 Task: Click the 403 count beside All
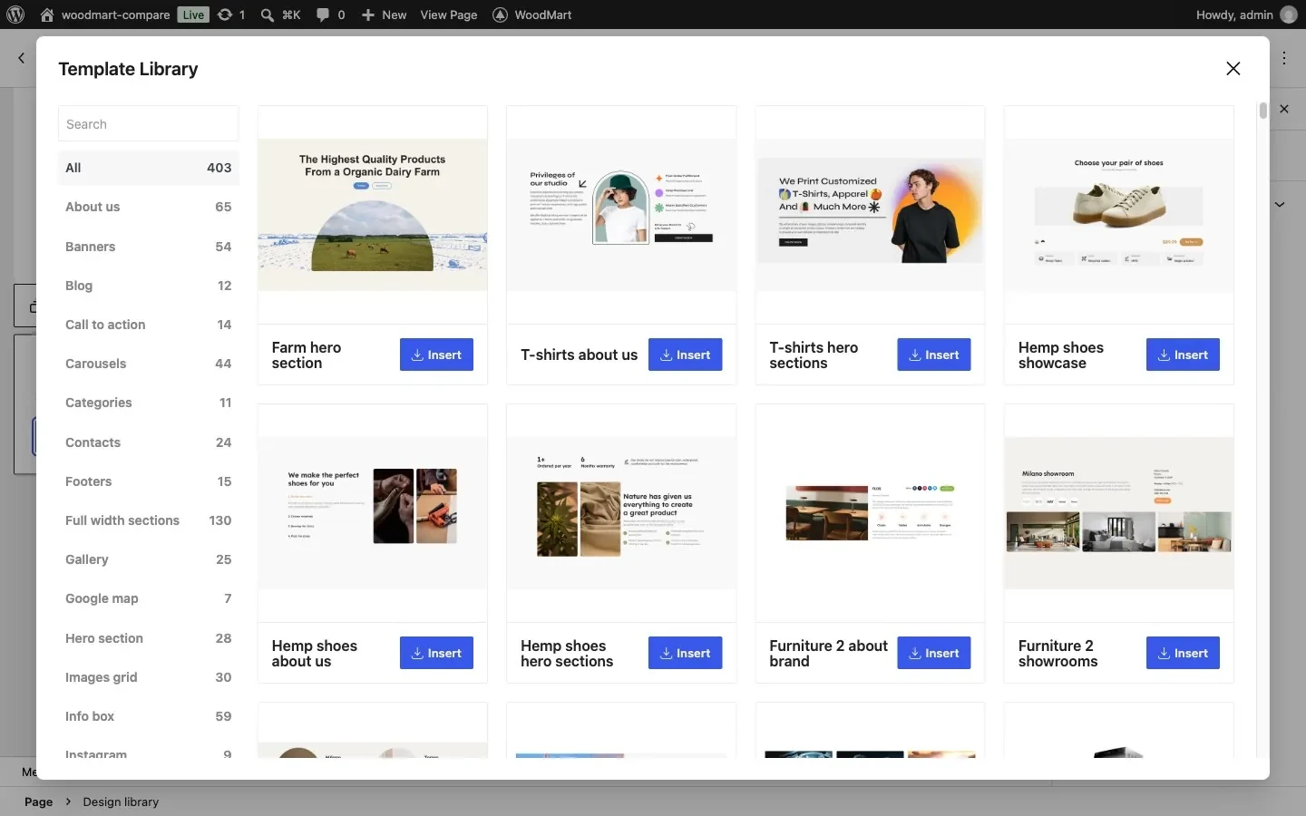coord(219,168)
